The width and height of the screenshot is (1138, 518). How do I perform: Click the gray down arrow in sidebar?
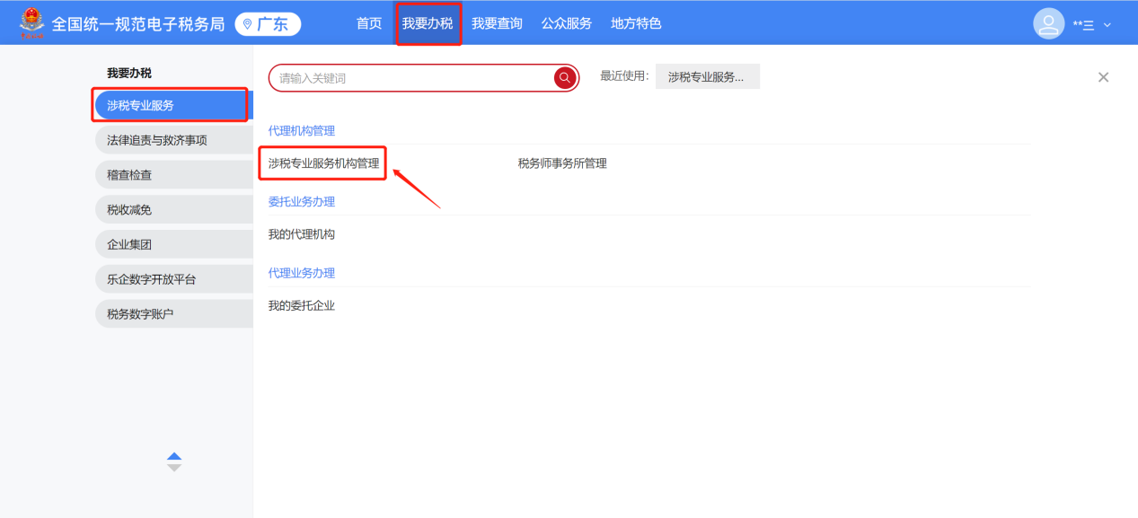(174, 468)
